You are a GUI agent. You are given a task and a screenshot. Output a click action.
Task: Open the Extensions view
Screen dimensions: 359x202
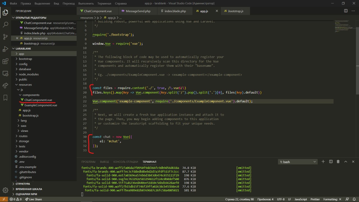point(5,61)
